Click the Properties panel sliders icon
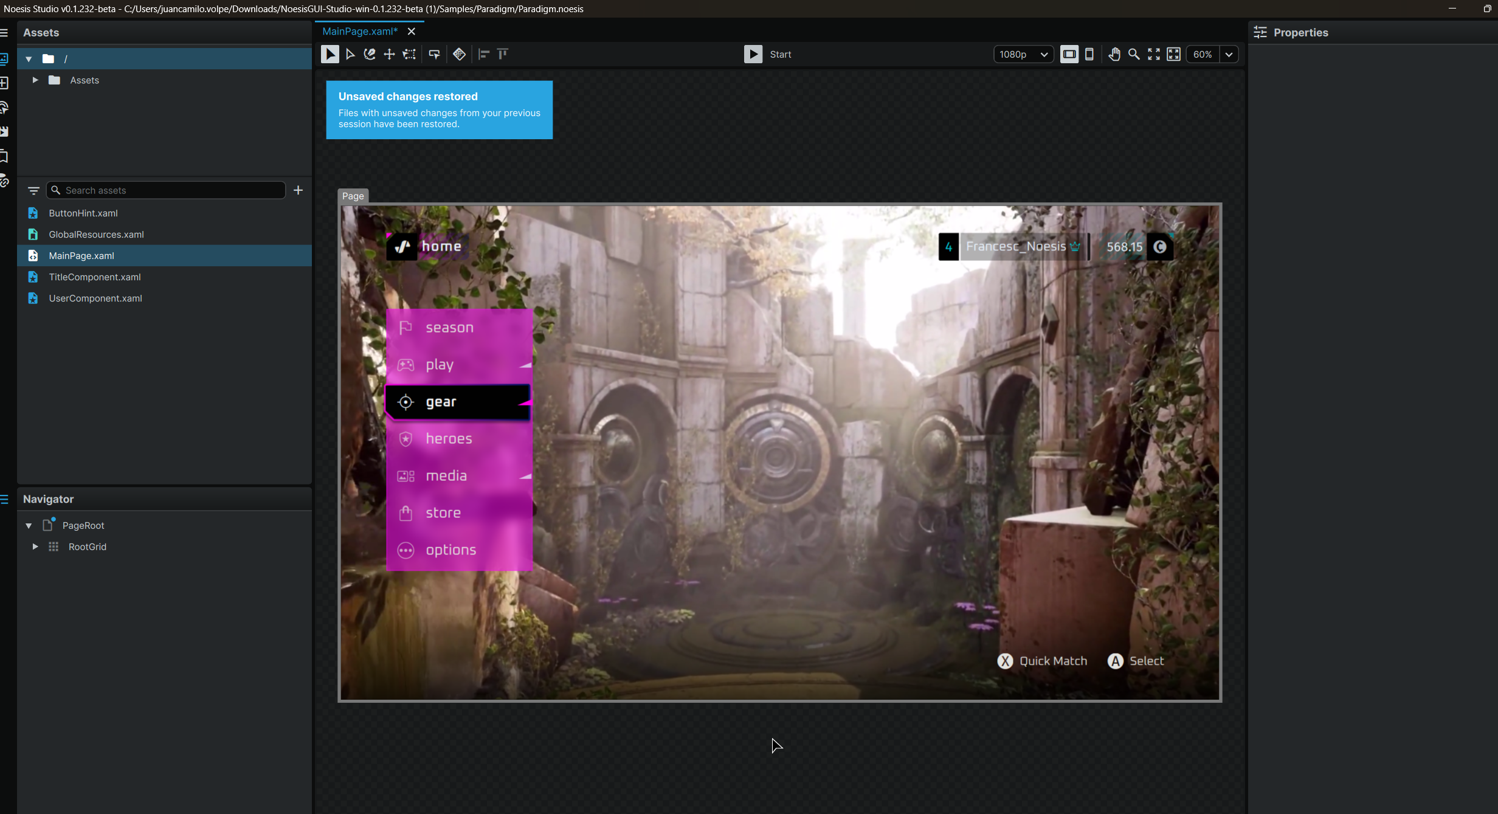Screen dimensions: 1498x814 [x=1260, y=33]
